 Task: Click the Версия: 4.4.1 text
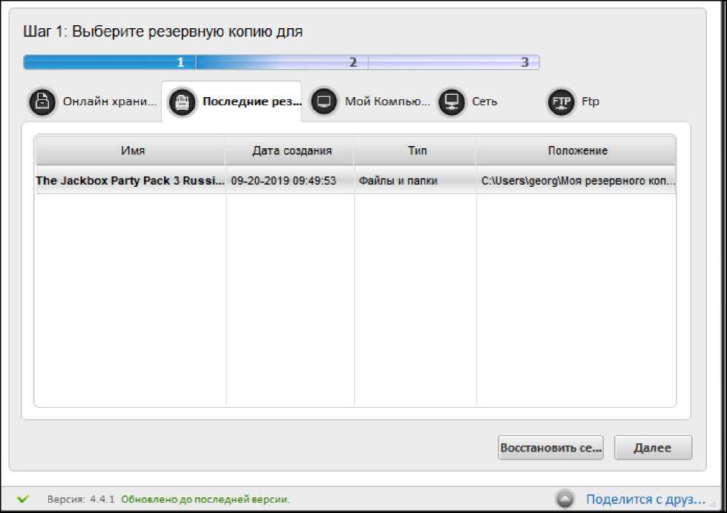81,500
